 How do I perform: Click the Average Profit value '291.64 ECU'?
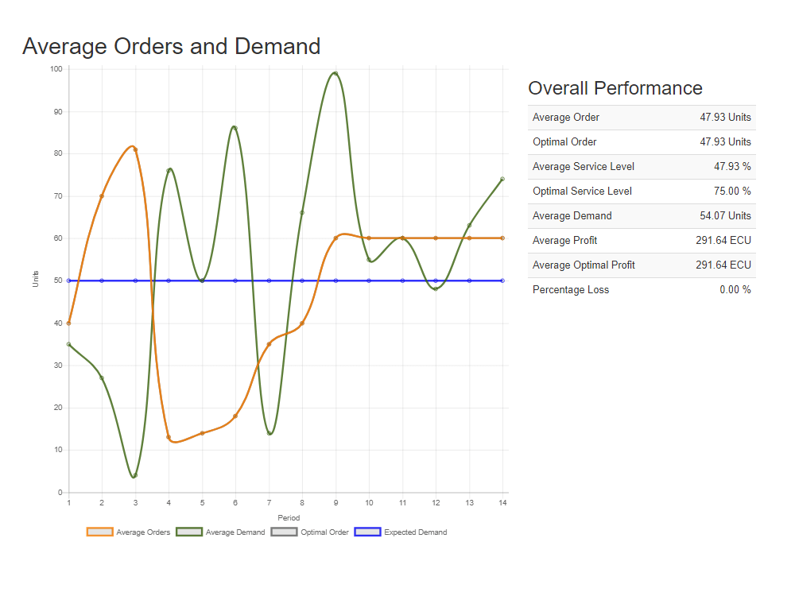click(x=723, y=240)
